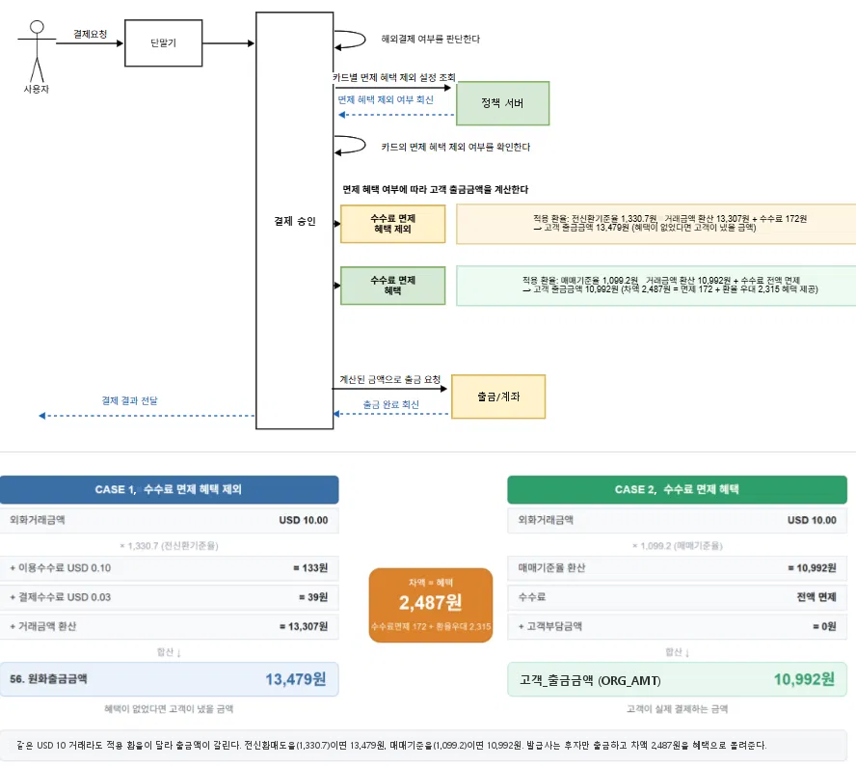Image resolution: width=856 pixels, height=766 pixels.
Task: Click the green 정책 서버 box
Action: (503, 103)
